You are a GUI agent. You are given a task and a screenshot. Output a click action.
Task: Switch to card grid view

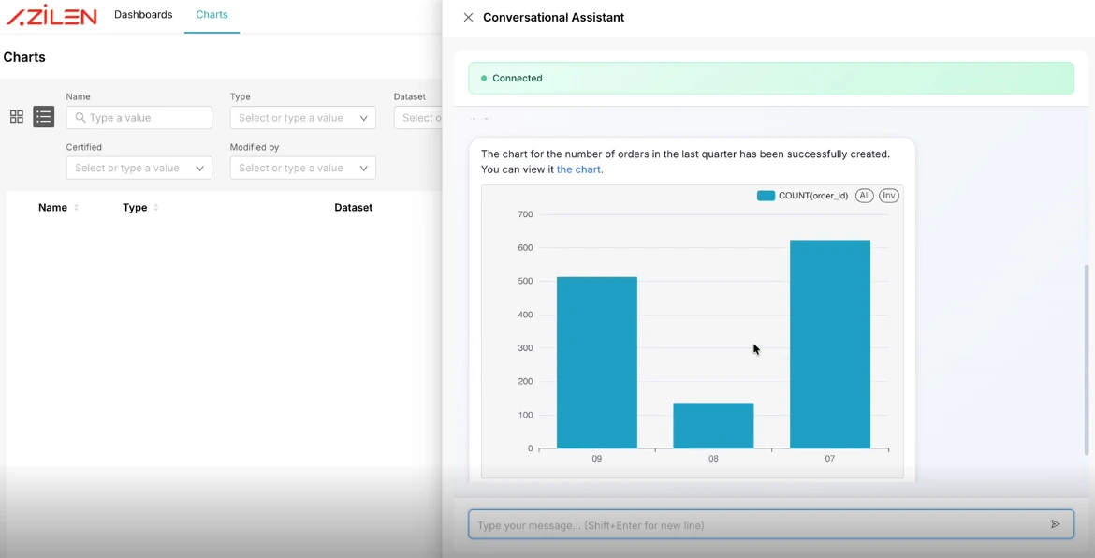point(16,116)
